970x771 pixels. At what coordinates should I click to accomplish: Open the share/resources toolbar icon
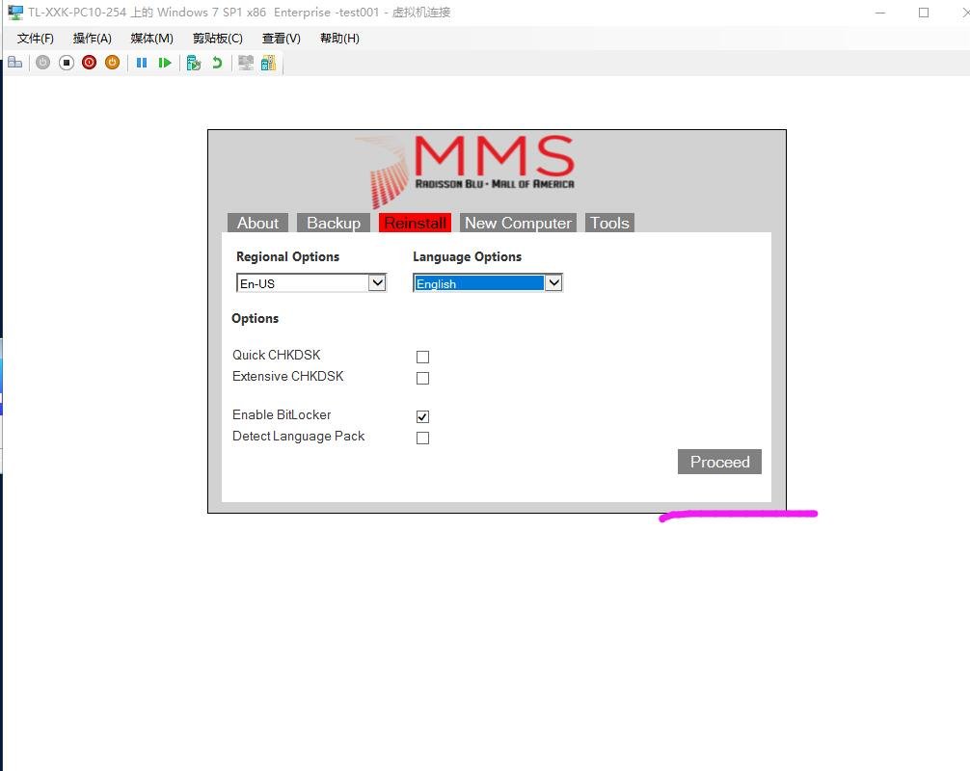[x=268, y=63]
